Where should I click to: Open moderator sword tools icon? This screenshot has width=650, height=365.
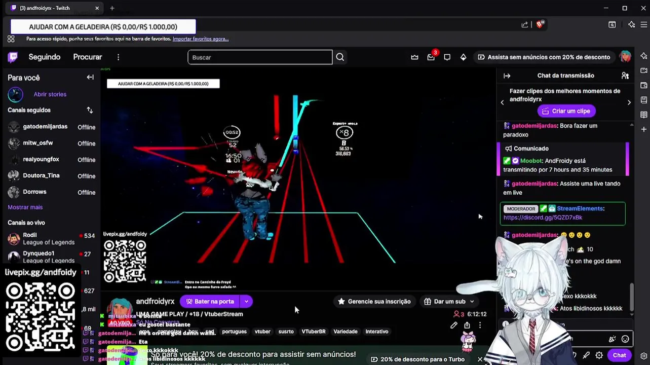[586, 355]
